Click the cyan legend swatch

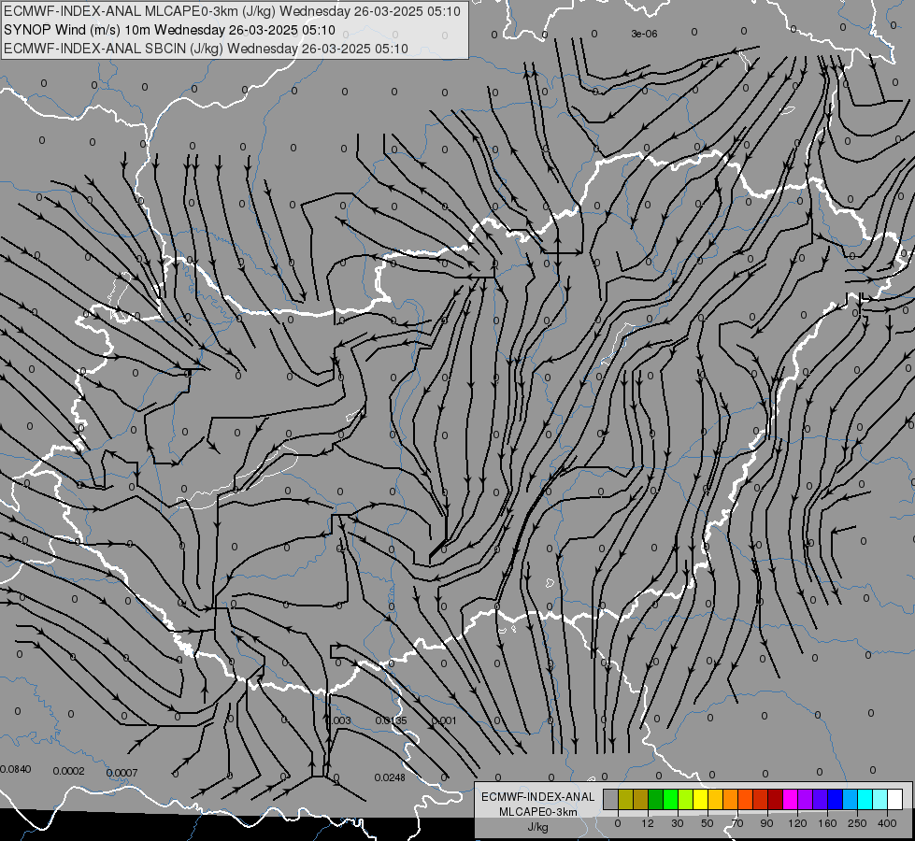tap(866, 799)
